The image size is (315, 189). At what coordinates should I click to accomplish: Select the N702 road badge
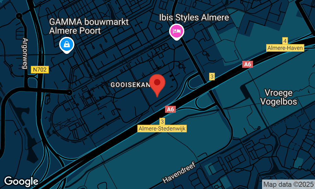40,70
